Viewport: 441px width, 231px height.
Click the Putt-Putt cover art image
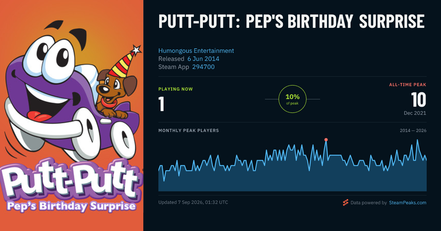click(x=72, y=115)
